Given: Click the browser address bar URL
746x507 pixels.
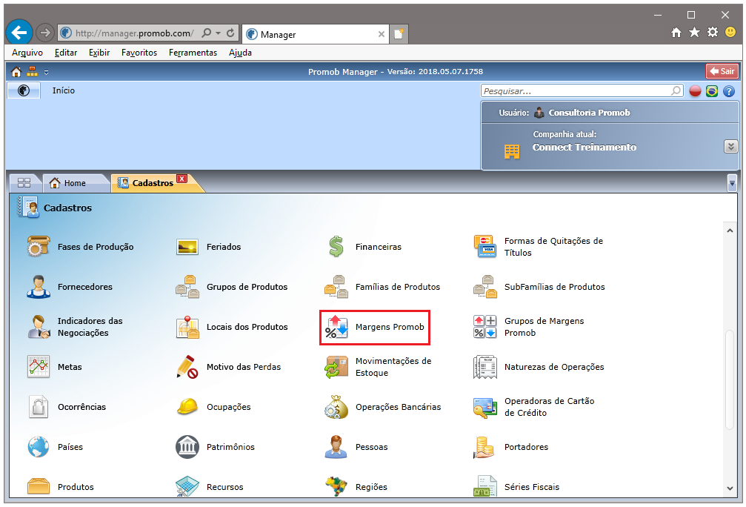Looking at the screenshot, I should (134, 33).
